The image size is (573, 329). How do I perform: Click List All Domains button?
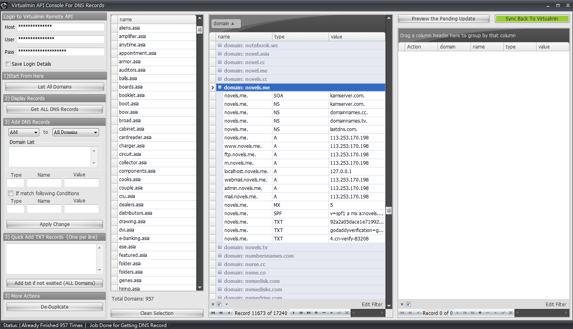click(54, 87)
